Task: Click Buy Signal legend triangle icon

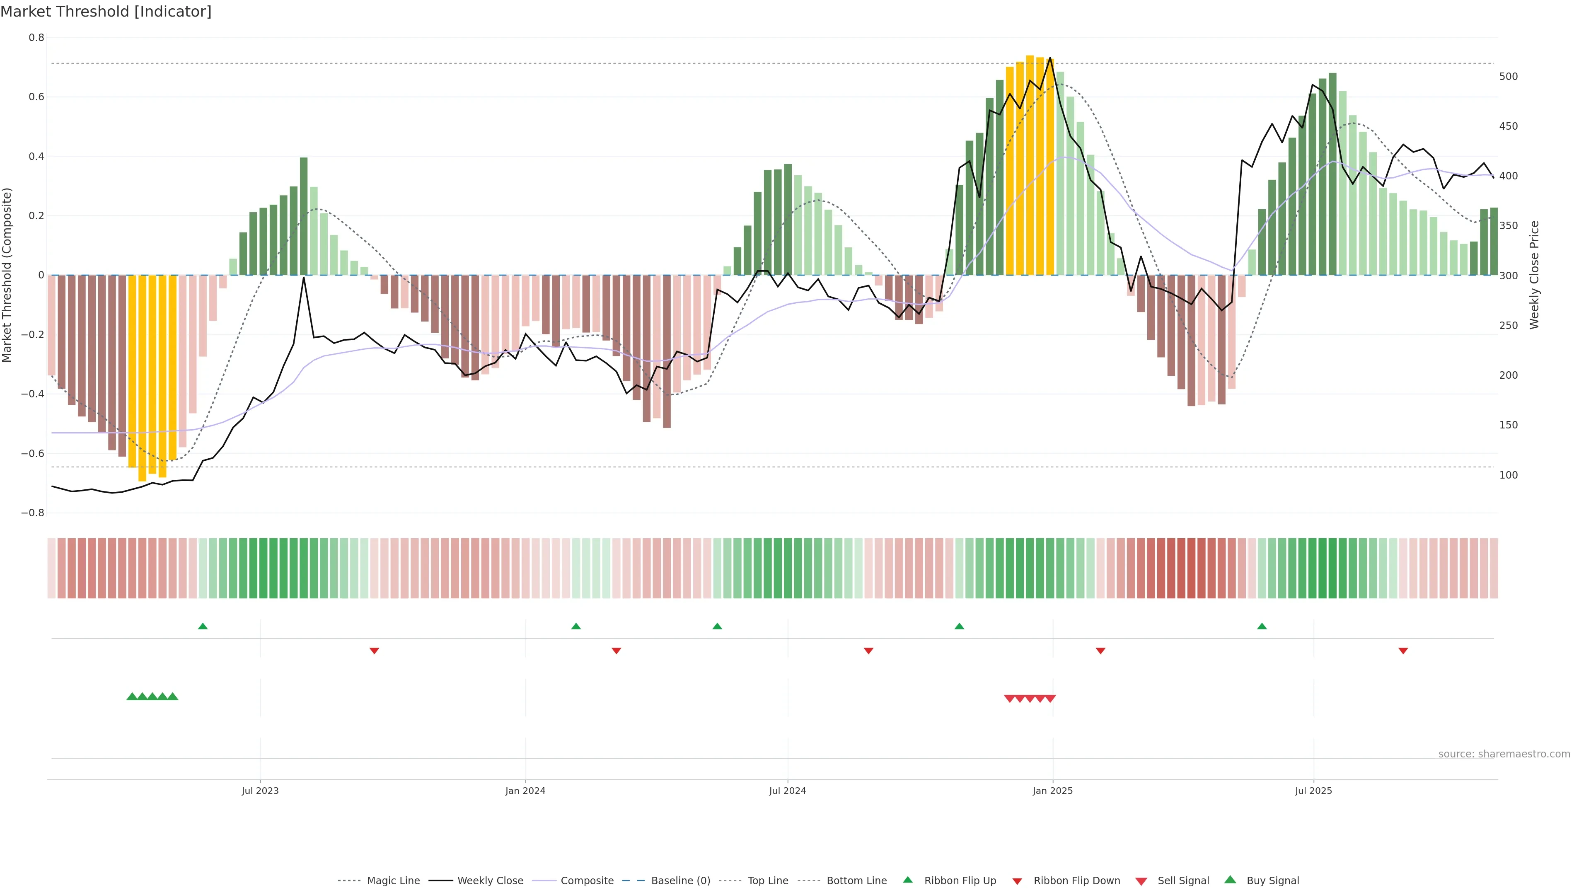Action: [1230, 880]
